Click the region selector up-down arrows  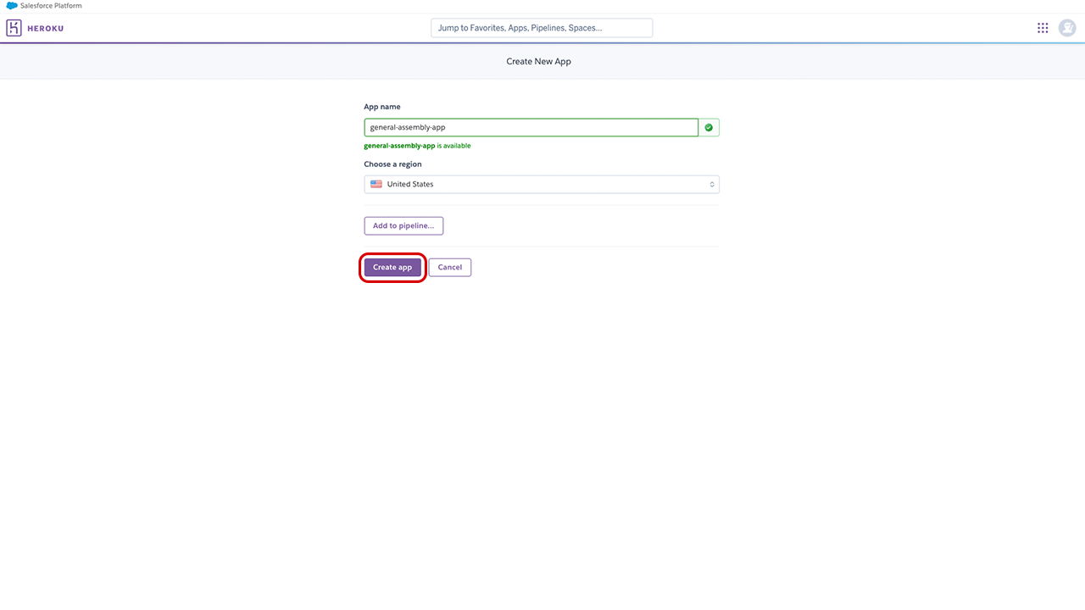(x=712, y=185)
